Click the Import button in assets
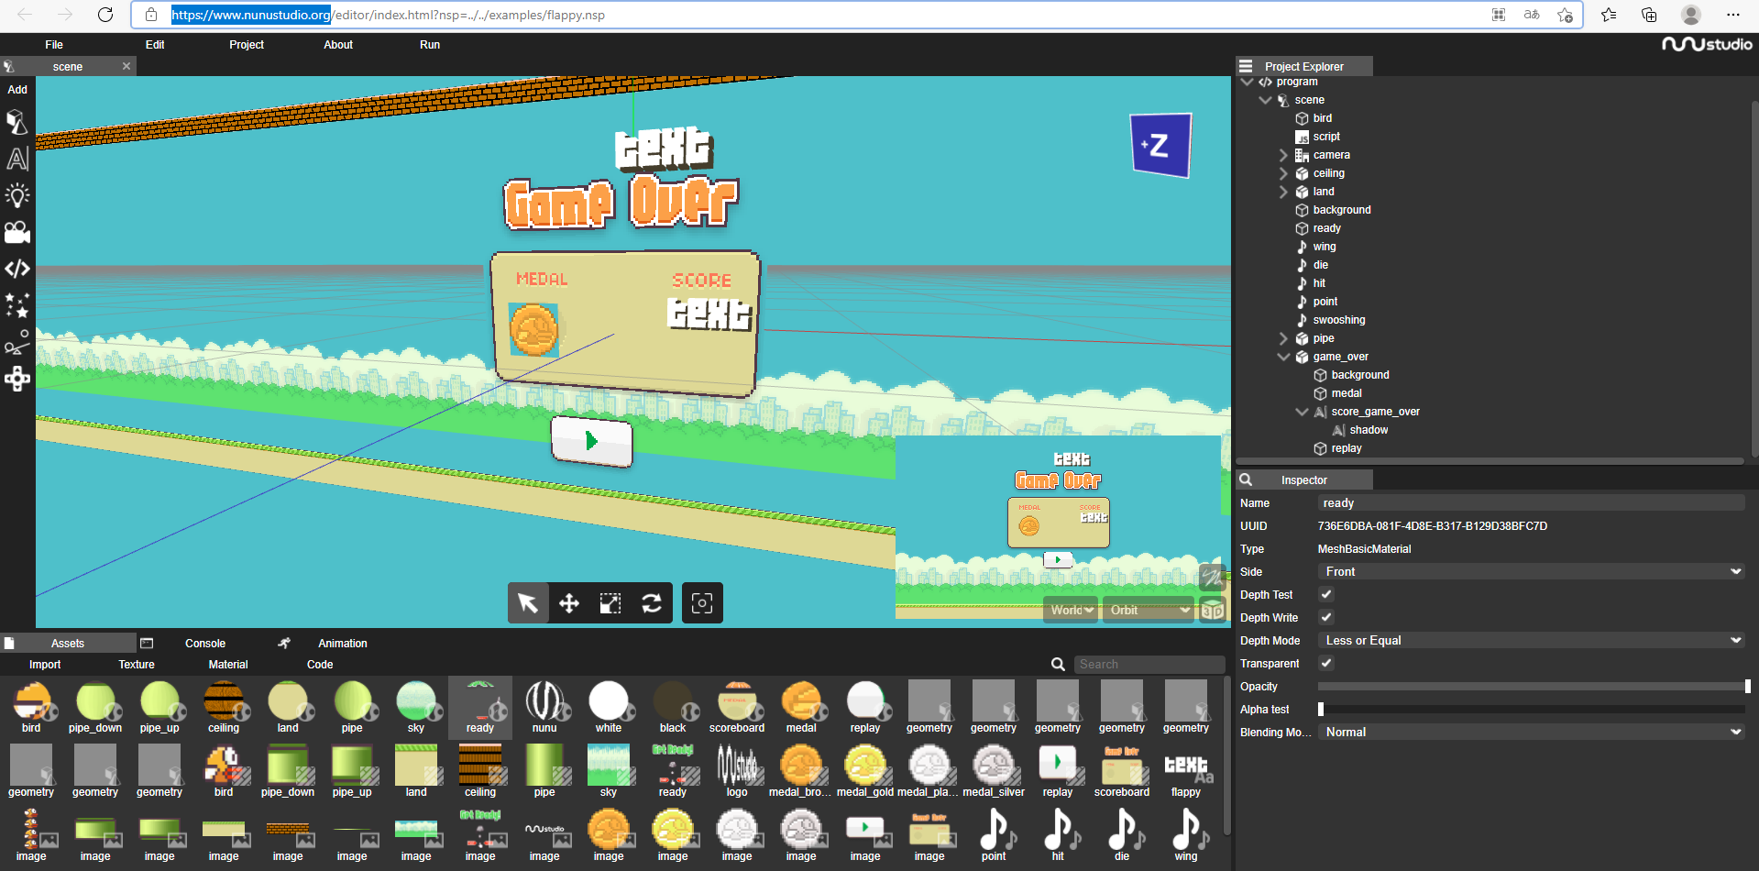This screenshot has height=871, width=1759. pyautogui.click(x=45, y=665)
